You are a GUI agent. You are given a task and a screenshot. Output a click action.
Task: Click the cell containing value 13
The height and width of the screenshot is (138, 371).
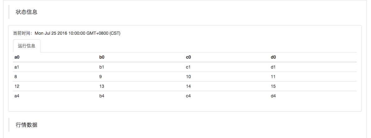102,86
